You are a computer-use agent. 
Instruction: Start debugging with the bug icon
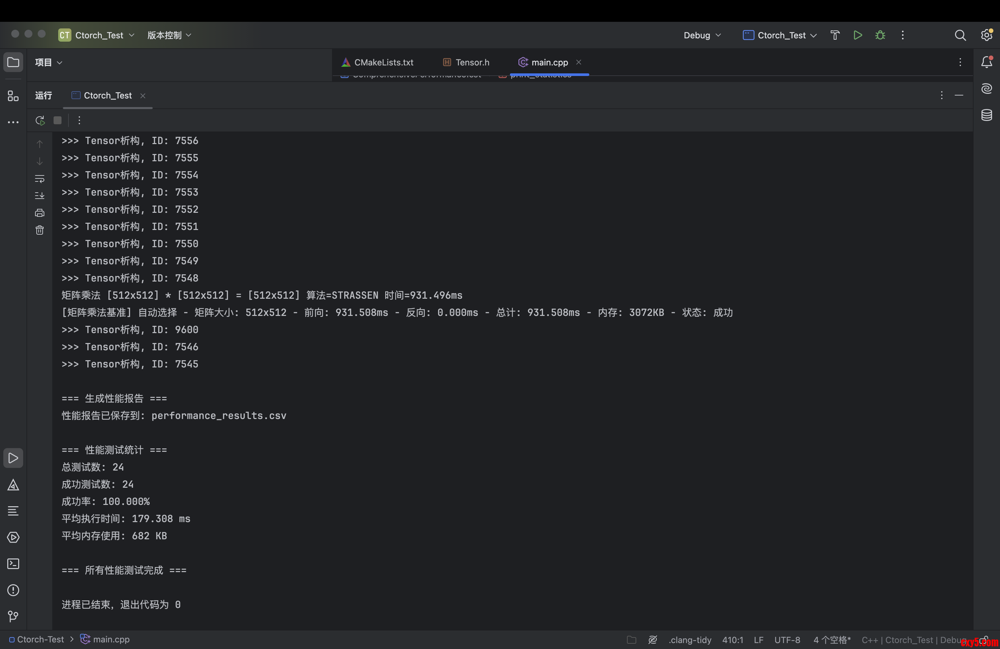(880, 35)
